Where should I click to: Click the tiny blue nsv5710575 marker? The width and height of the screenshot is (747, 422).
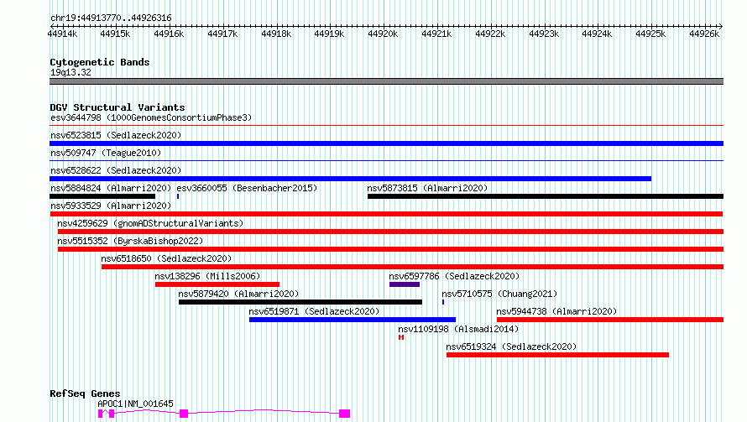pyautogui.click(x=443, y=302)
